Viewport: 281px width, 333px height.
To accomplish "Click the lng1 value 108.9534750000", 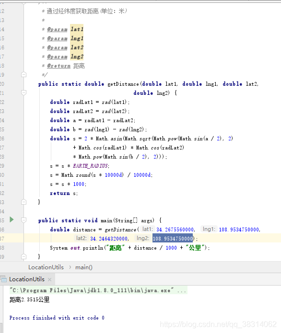I will [x=239, y=230].
